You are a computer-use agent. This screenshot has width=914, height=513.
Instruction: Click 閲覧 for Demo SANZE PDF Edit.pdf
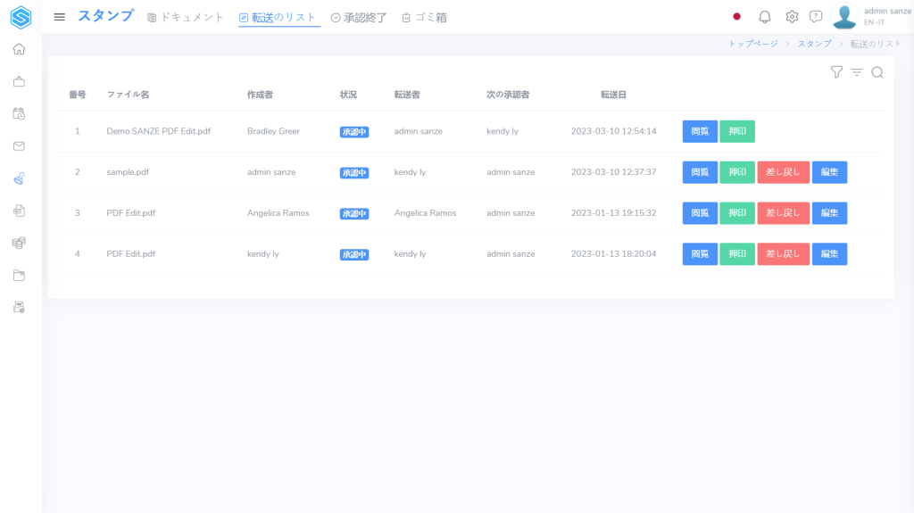tap(700, 132)
